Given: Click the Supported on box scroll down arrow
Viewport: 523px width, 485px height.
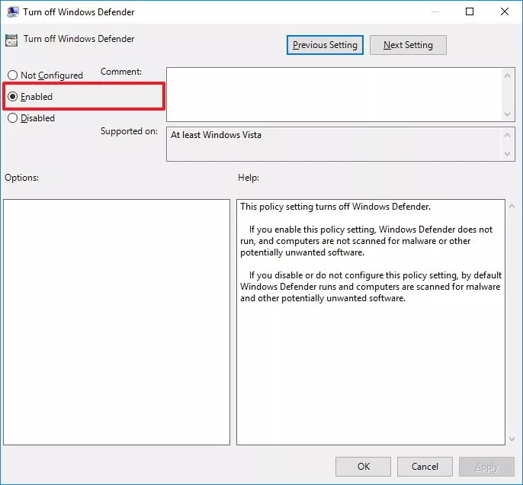Looking at the screenshot, I should 509,154.
